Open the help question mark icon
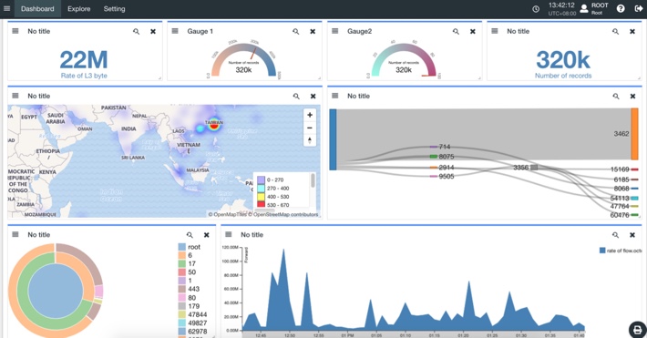This screenshot has width=647, height=338. tap(621, 8)
